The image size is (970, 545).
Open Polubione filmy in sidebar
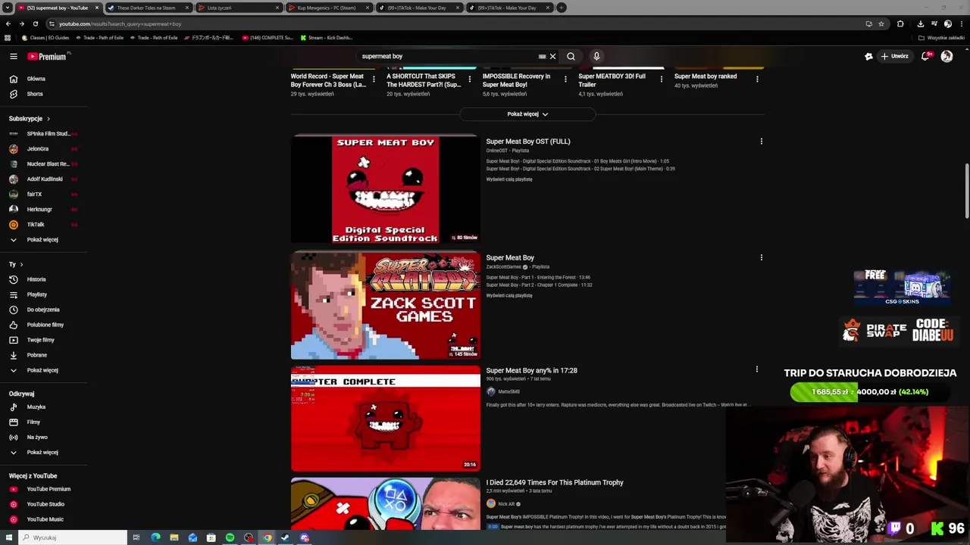[x=44, y=325]
